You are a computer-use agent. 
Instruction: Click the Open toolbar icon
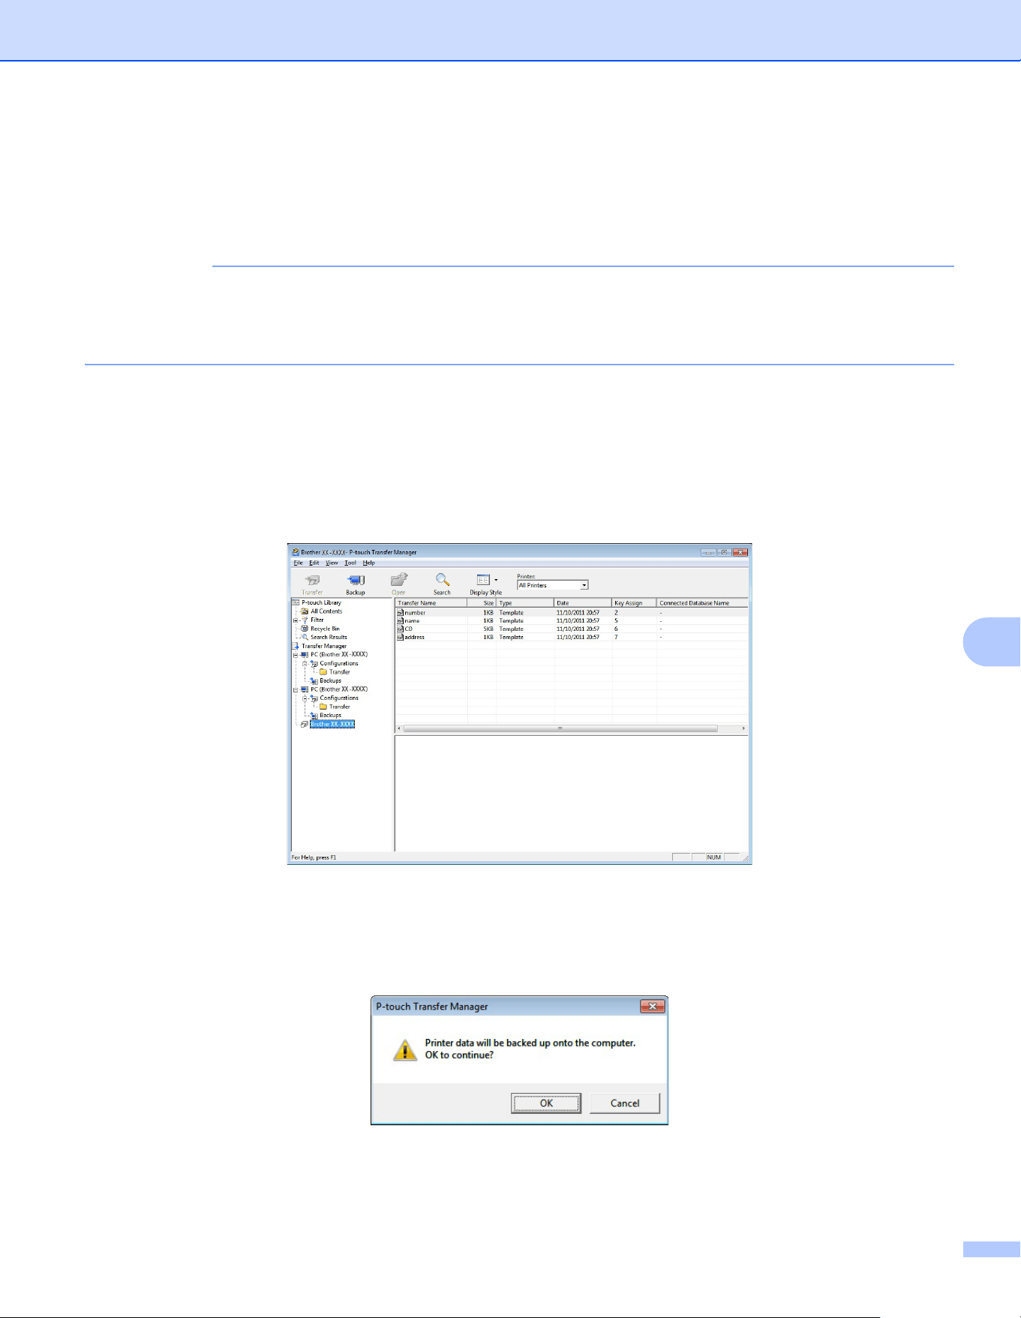[399, 581]
